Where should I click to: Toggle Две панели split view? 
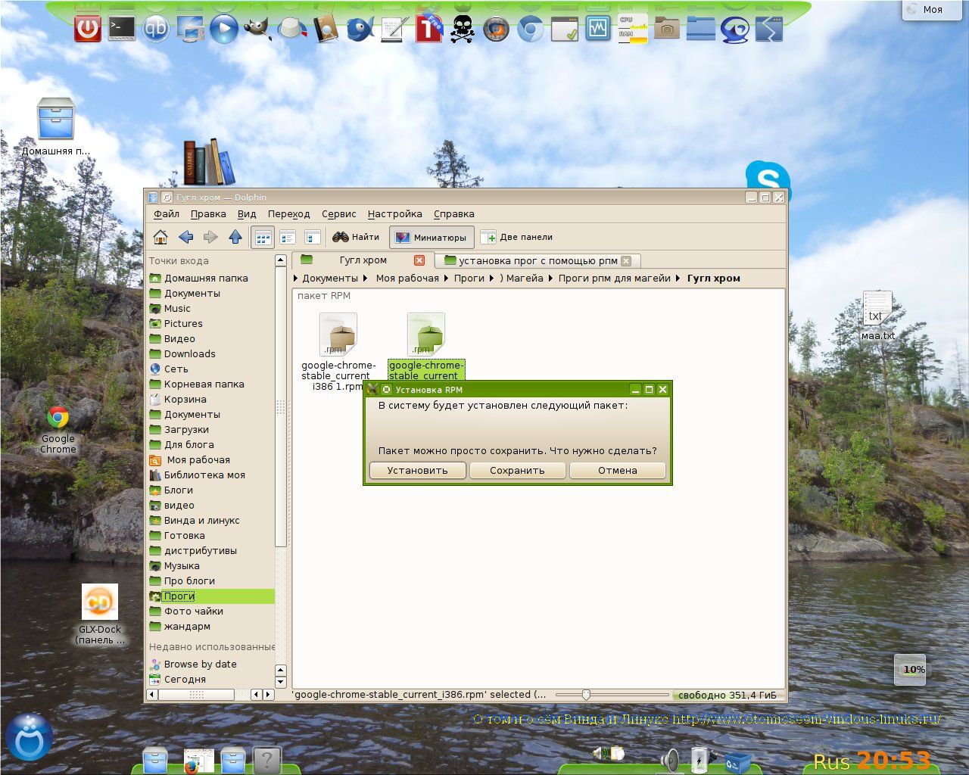[x=517, y=237]
